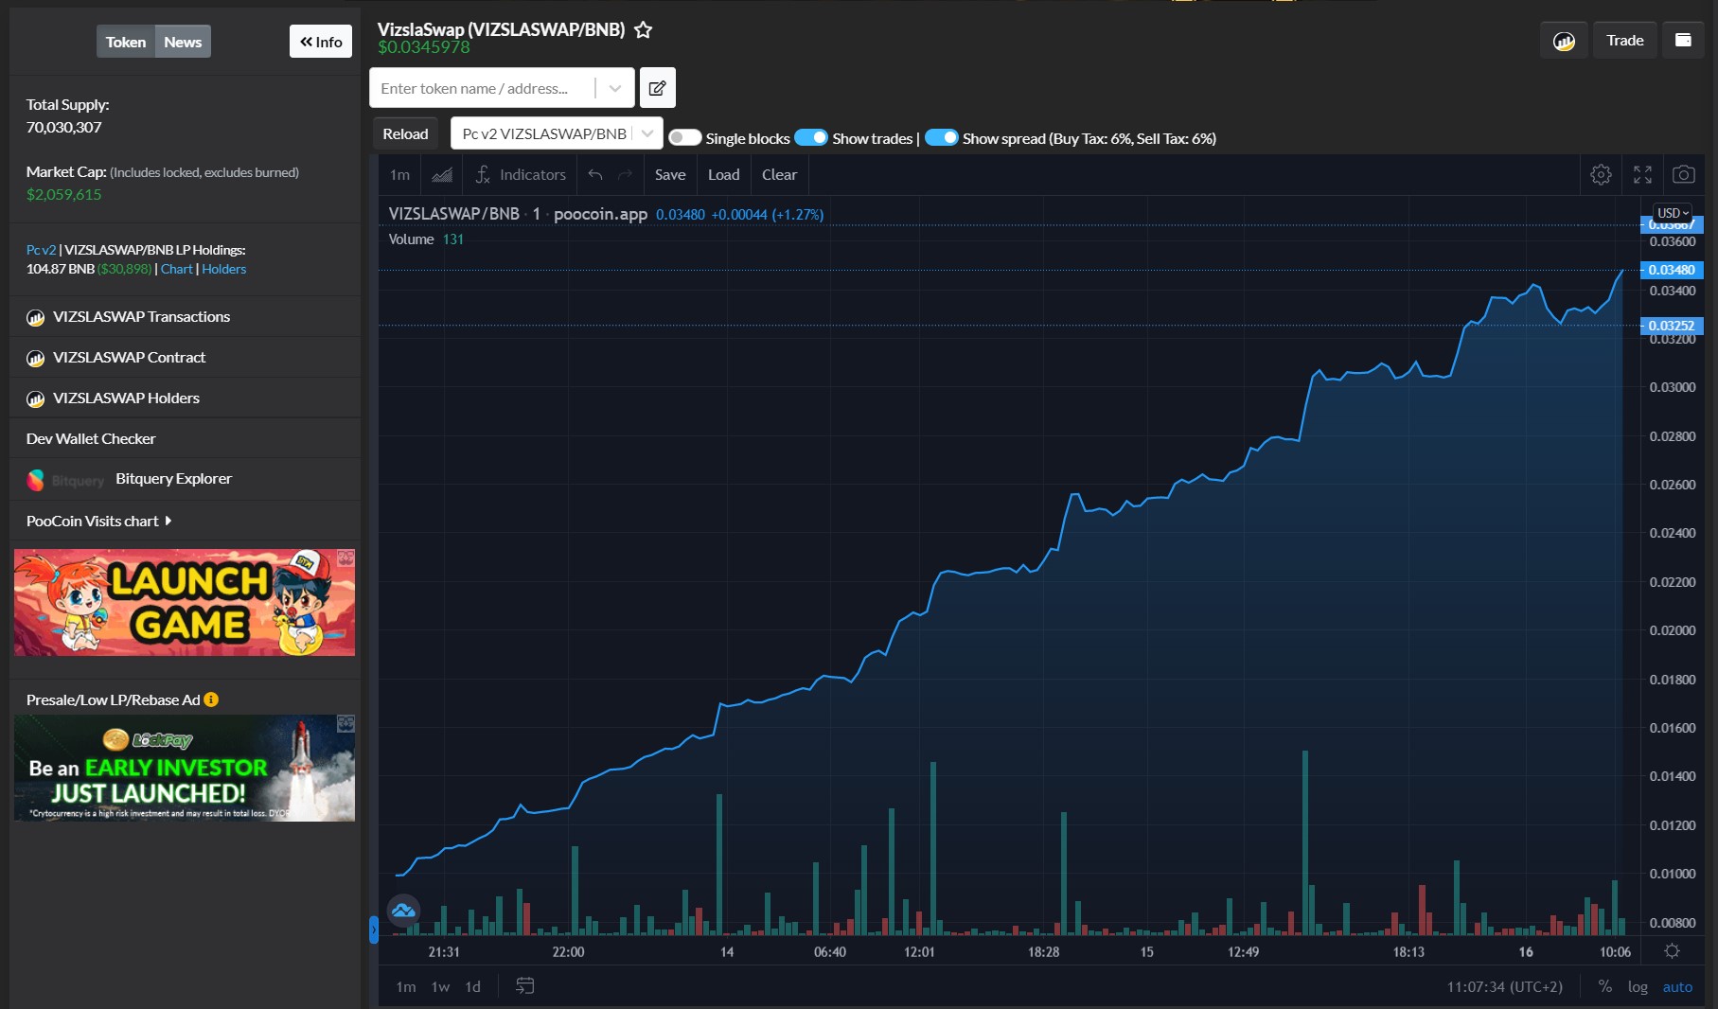Screen dimensions: 1718x1009
Task: Select the 1m range at the chart bottom
Action: pos(406,986)
